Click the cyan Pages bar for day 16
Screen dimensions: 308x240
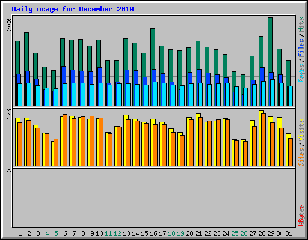tap(155, 94)
